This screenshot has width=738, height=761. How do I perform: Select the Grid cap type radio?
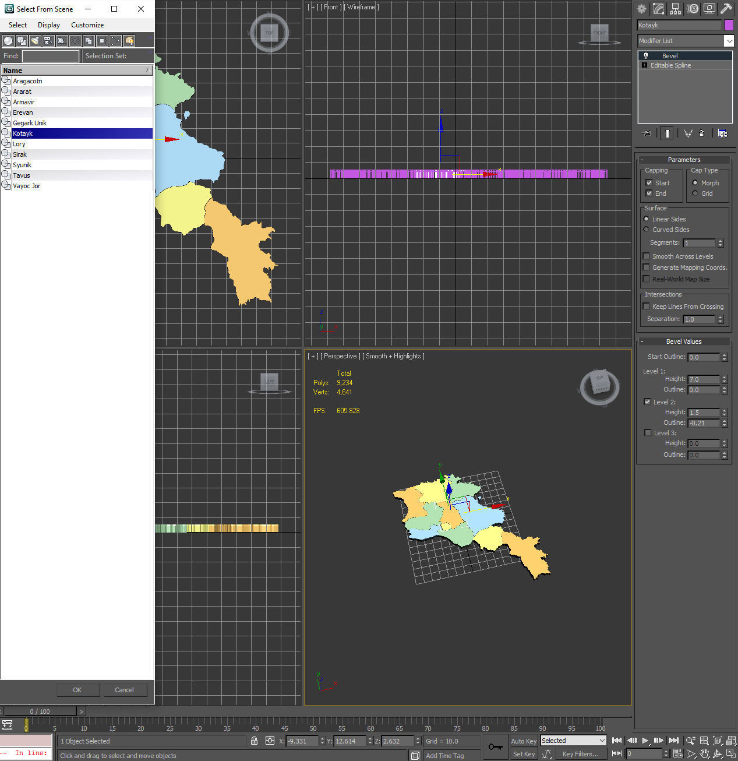click(695, 193)
